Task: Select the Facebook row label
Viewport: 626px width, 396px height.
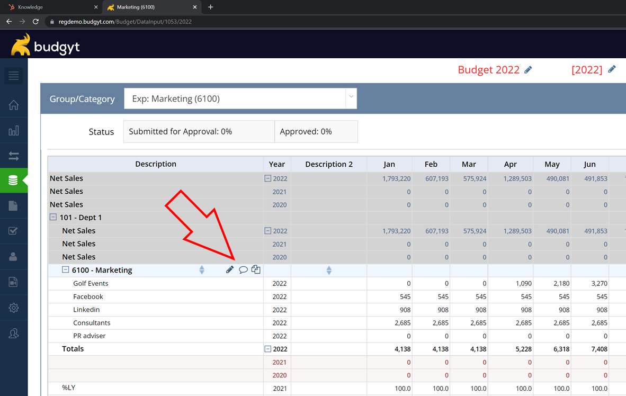Action: (88, 296)
